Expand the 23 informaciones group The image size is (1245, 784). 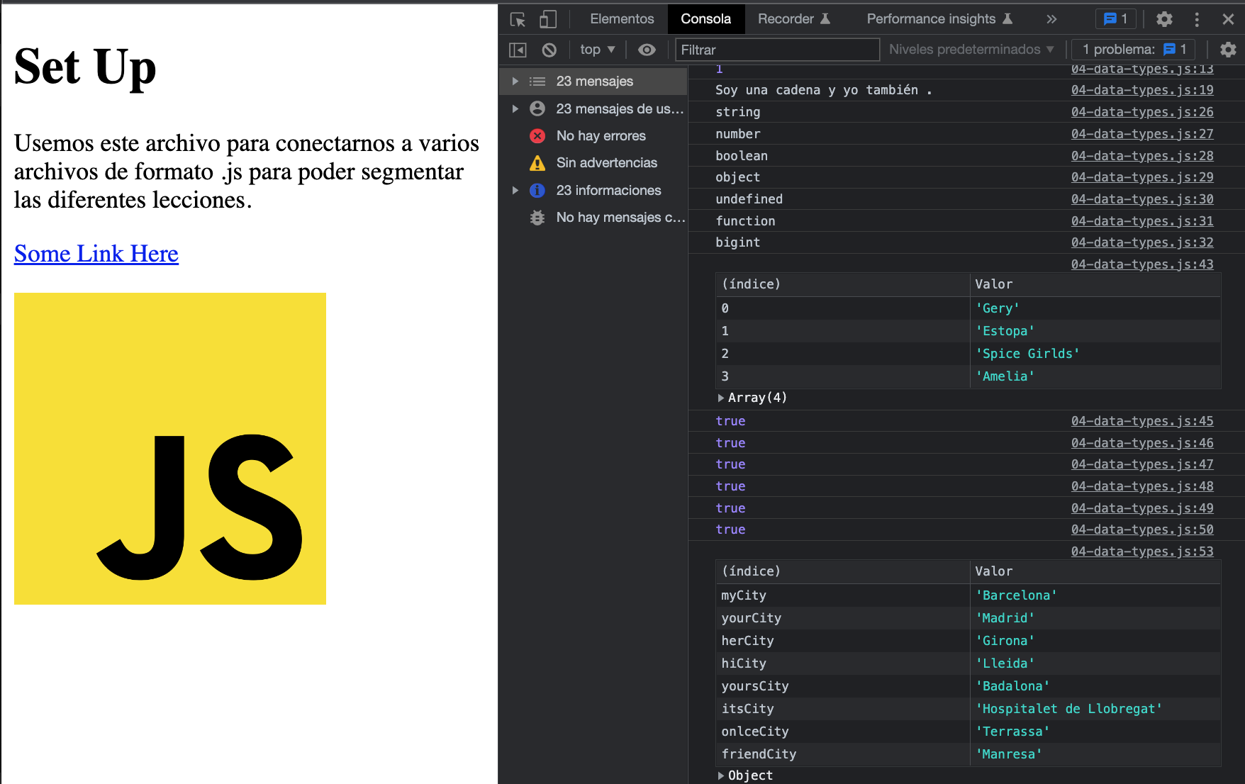tap(515, 190)
